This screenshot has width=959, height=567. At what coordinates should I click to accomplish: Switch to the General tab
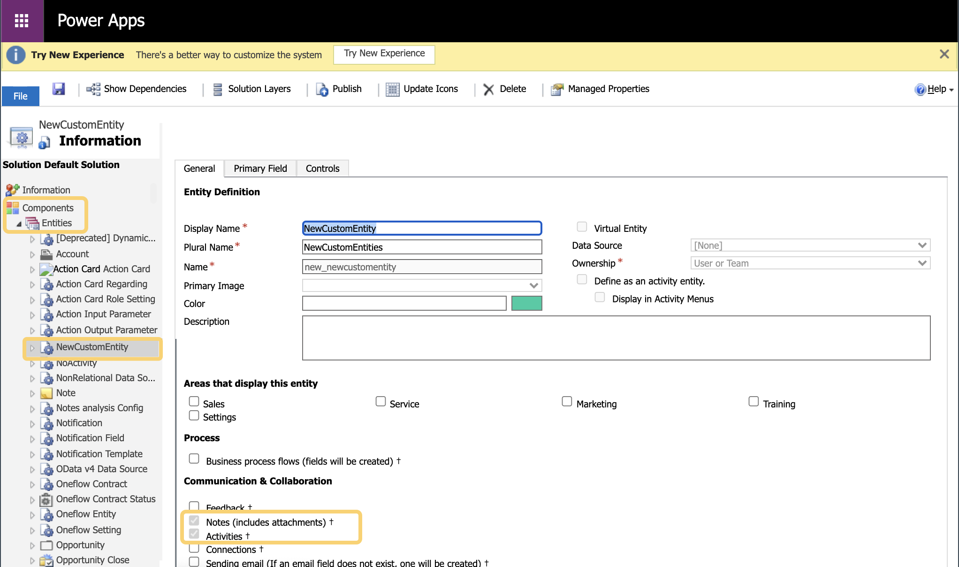pyautogui.click(x=199, y=169)
